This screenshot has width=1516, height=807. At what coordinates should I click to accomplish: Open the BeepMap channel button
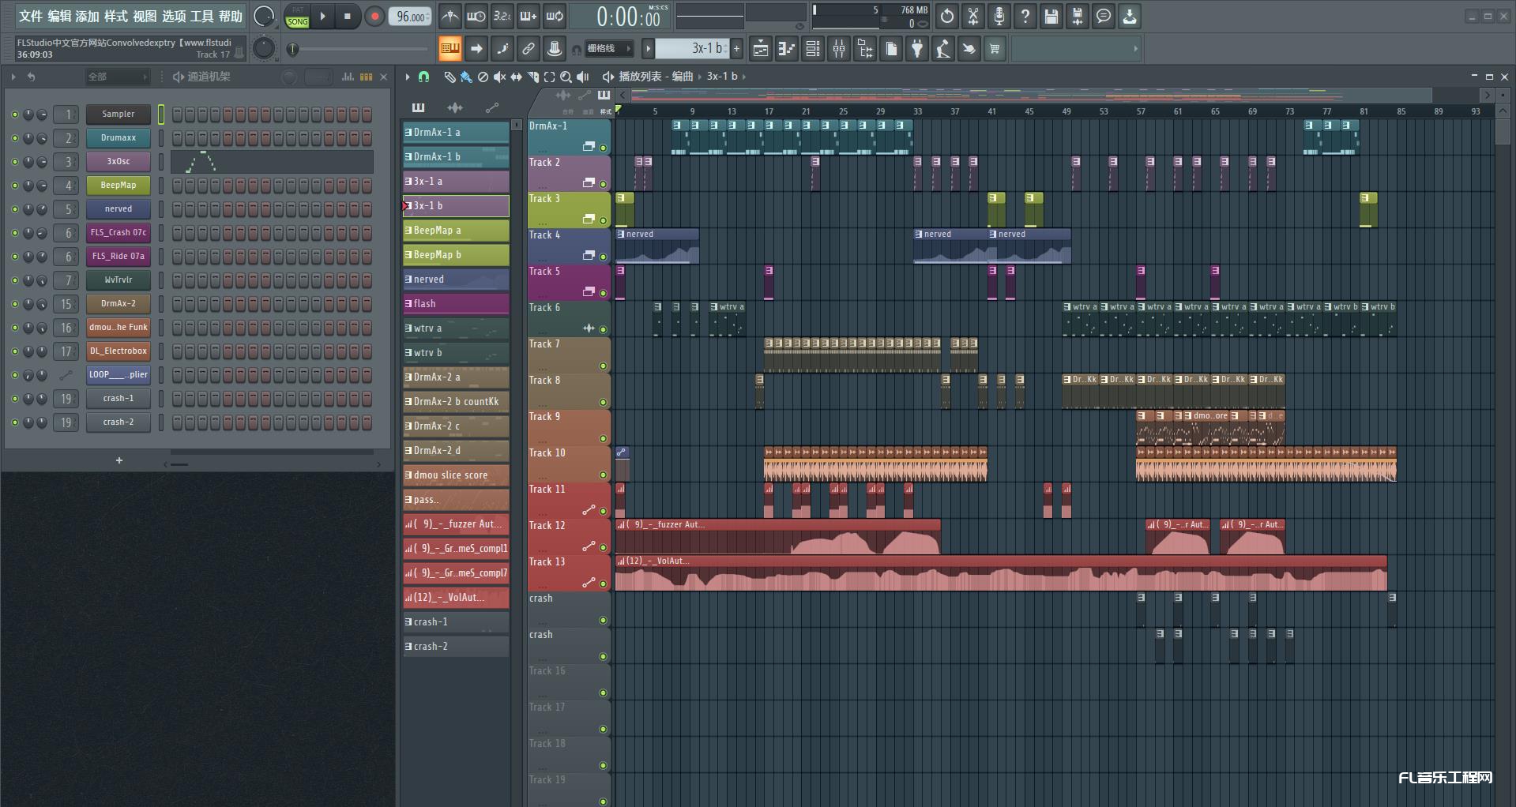[x=118, y=185]
